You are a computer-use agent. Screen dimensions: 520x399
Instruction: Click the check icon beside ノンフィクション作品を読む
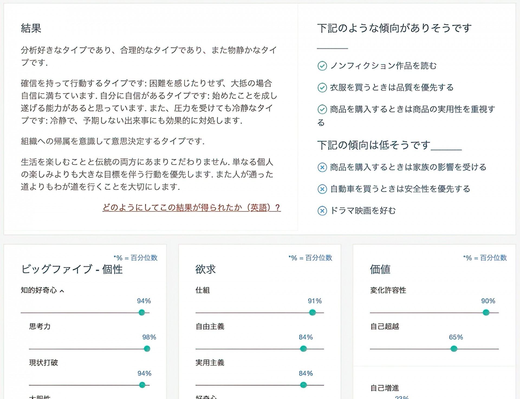pyautogui.click(x=322, y=65)
